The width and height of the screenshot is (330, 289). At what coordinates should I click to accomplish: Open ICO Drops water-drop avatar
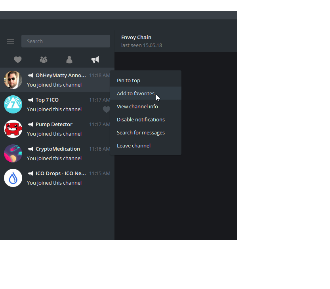coord(13,178)
